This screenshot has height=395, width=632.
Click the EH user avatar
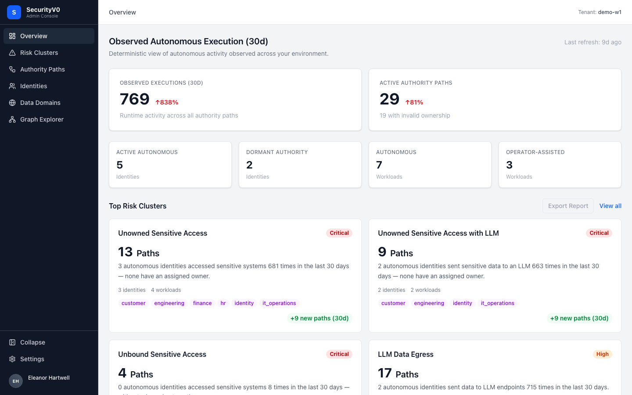(16, 381)
